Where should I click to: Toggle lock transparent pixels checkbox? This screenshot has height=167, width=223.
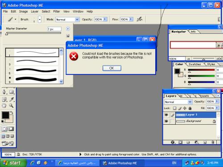coord(175,108)
